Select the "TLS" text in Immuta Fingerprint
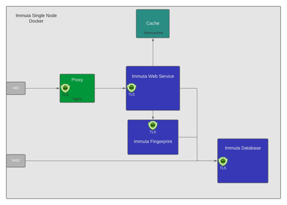The width and height of the screenshot is (287, 205). click(153, 132)
